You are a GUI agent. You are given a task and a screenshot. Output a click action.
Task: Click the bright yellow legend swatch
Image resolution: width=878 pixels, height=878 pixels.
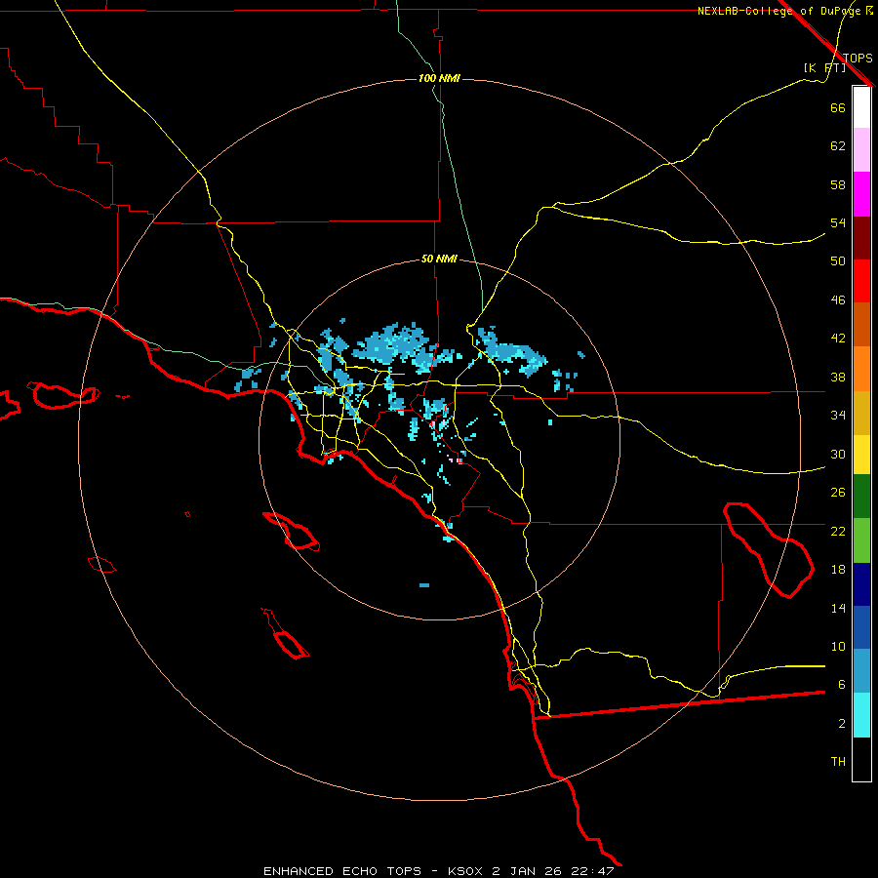tap(861, 455)
